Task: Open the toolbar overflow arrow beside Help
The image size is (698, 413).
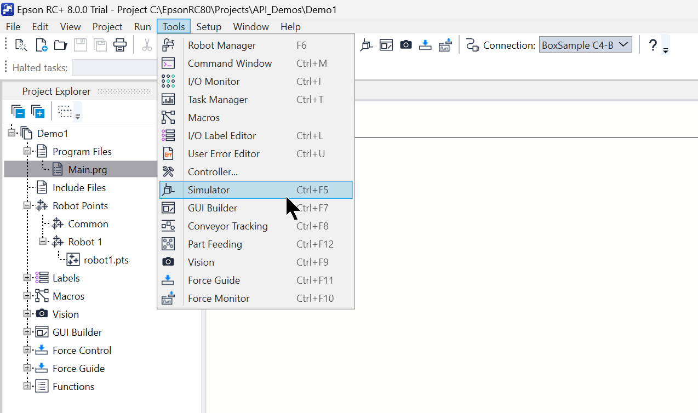Action: point(666,51)
